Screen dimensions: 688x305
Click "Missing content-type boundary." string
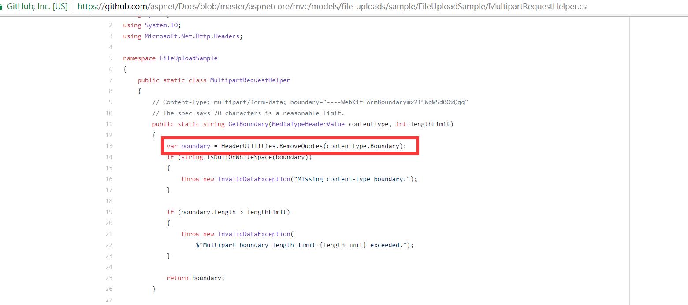pos(352,179)
